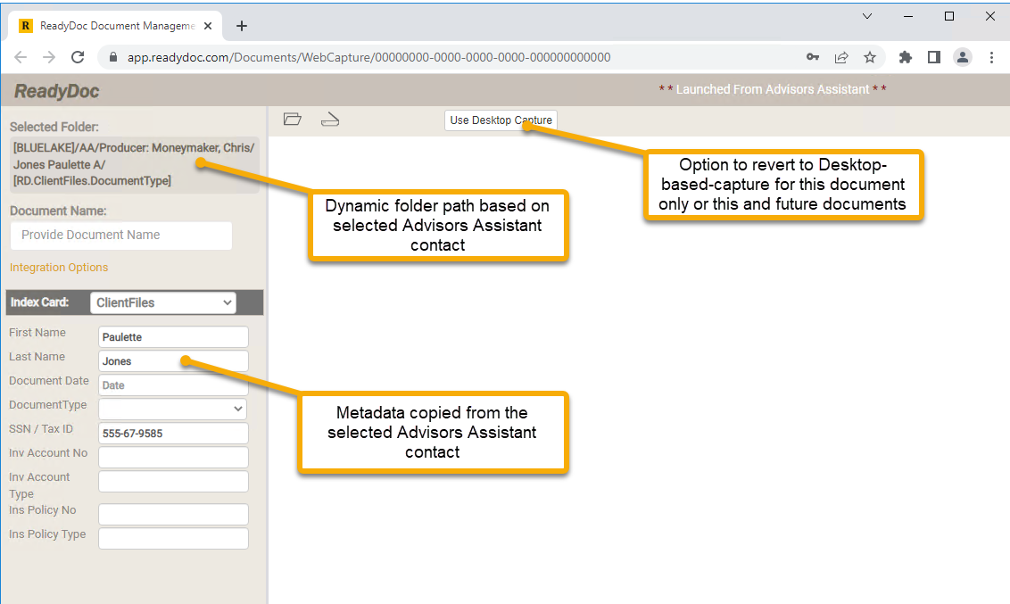This screenshot has height=604, width=1010.
Task: Click the Document Date field
Action: point(173,385)
